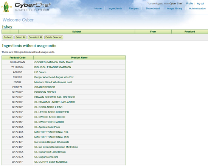208x168 pixels.
Task: Go to the Ingredients menu
Action: coord(115,8)
